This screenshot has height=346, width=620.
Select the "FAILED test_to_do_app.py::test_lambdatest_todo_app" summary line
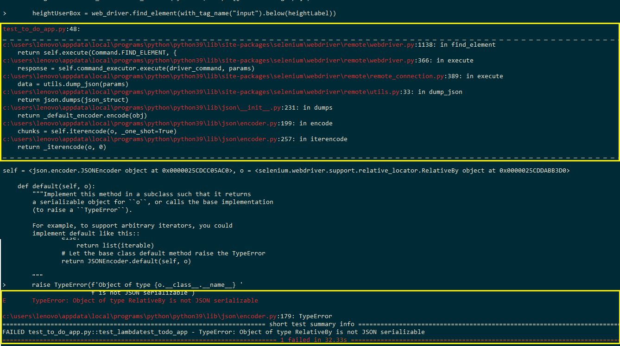tap(214, 332)
